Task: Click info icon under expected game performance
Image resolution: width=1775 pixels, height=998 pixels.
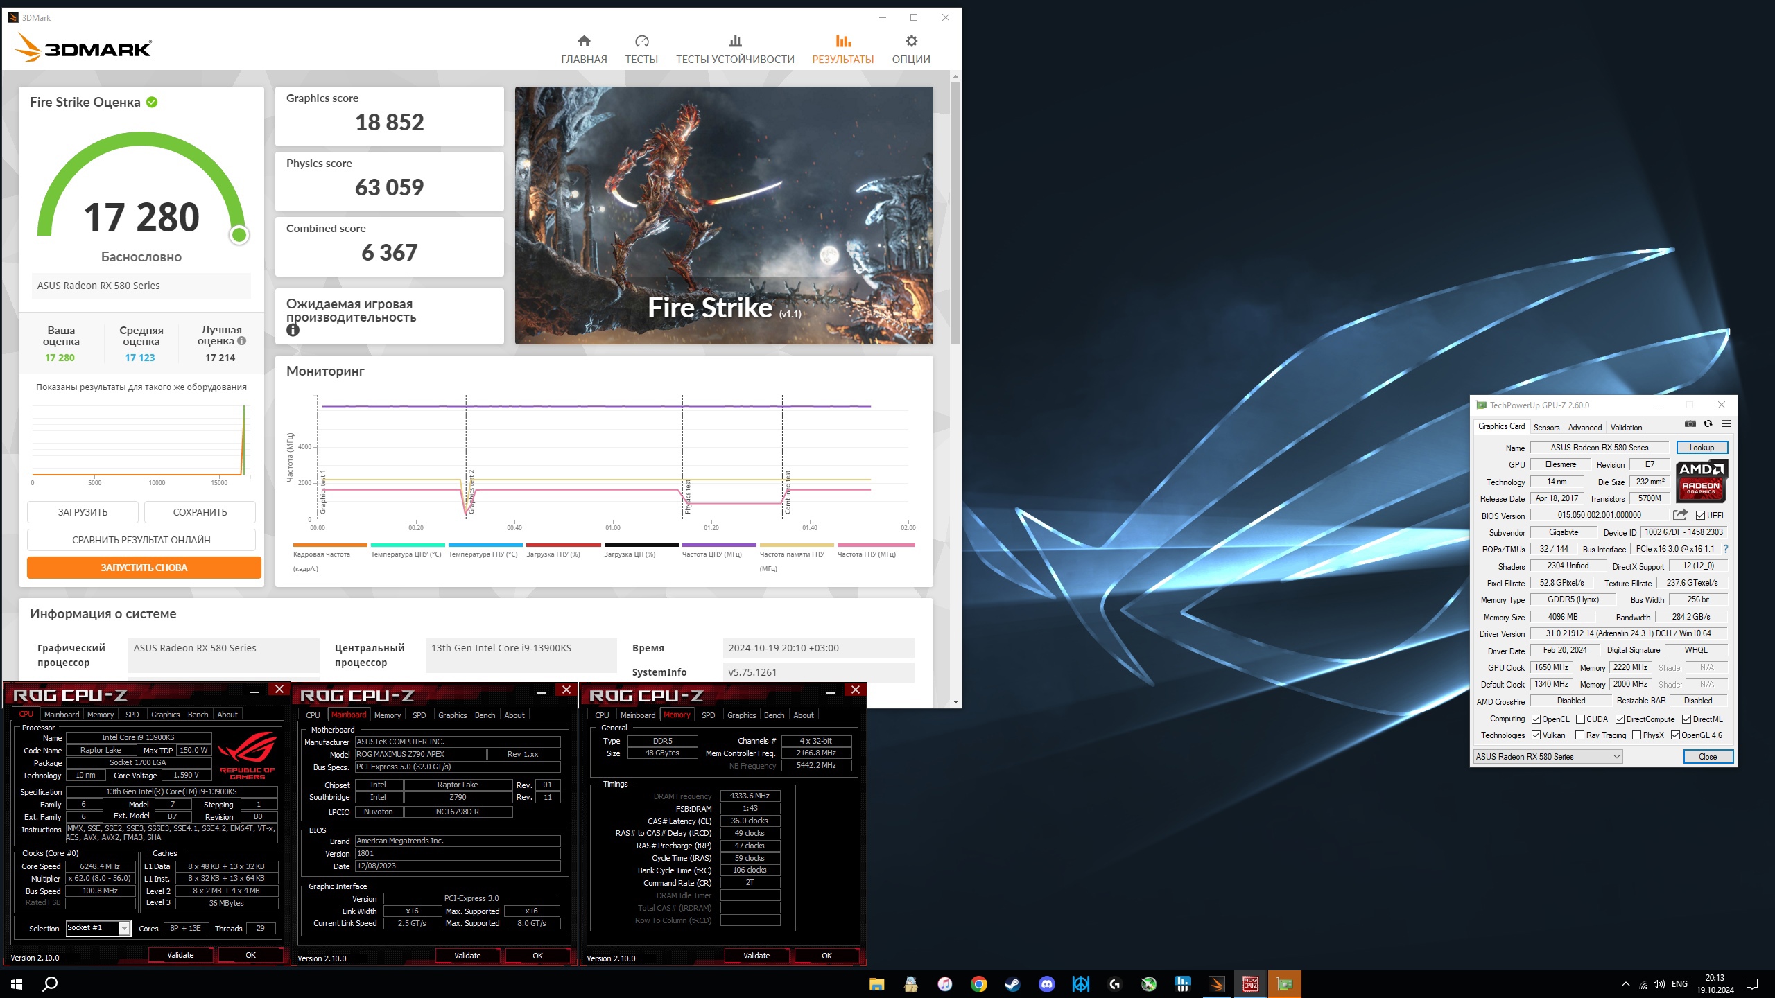Action: 293,331
